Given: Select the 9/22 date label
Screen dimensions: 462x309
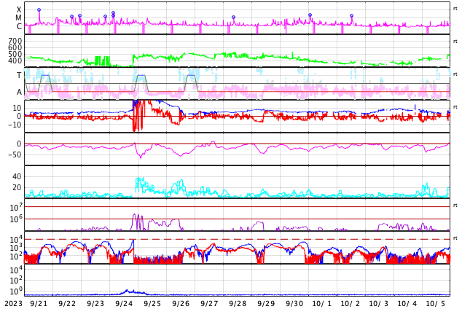Looking at the screenshot, I should pos(67,304).
